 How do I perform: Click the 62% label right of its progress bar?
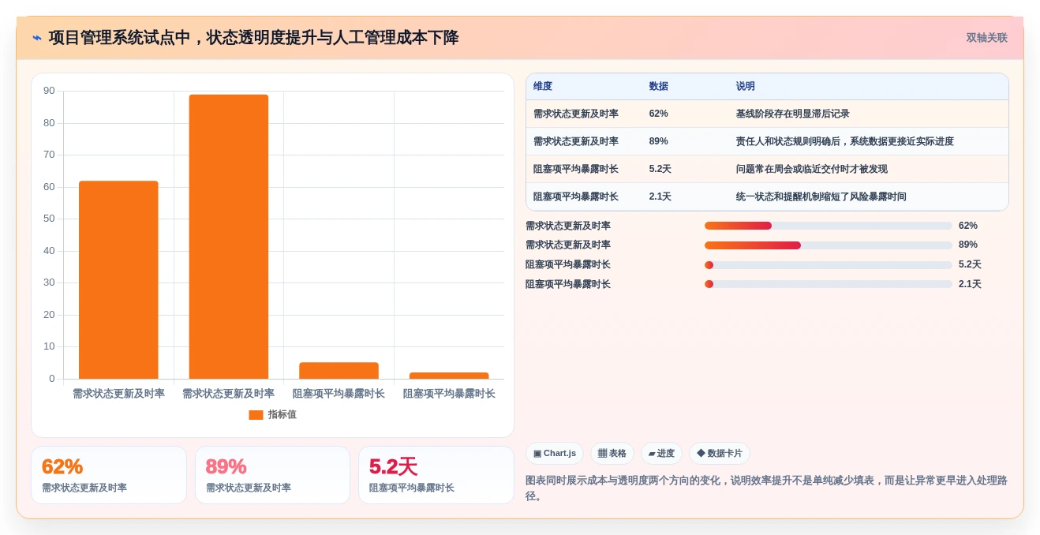[x=968, y=226]
